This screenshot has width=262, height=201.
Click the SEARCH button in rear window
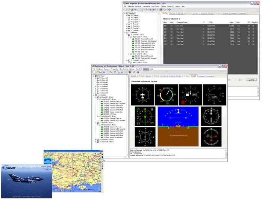pos(251,80)
